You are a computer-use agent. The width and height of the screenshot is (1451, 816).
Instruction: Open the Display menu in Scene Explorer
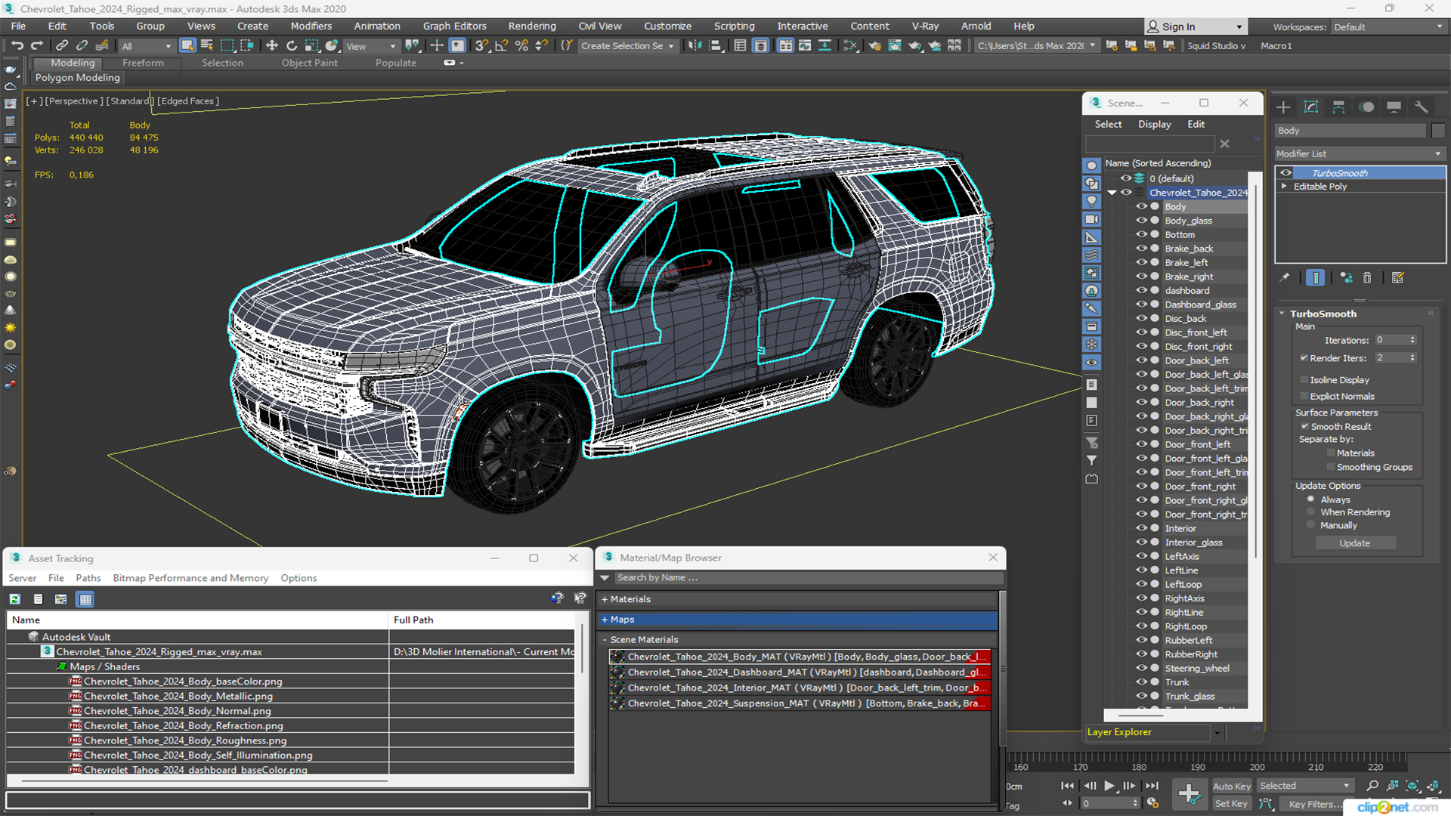coord(1154,124)
